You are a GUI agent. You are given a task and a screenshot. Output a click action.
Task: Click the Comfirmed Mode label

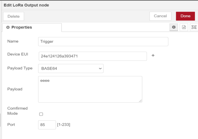17,111
